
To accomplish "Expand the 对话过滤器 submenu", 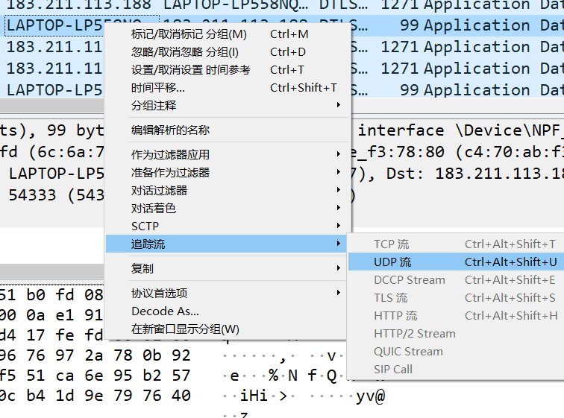I will [226, 190].
